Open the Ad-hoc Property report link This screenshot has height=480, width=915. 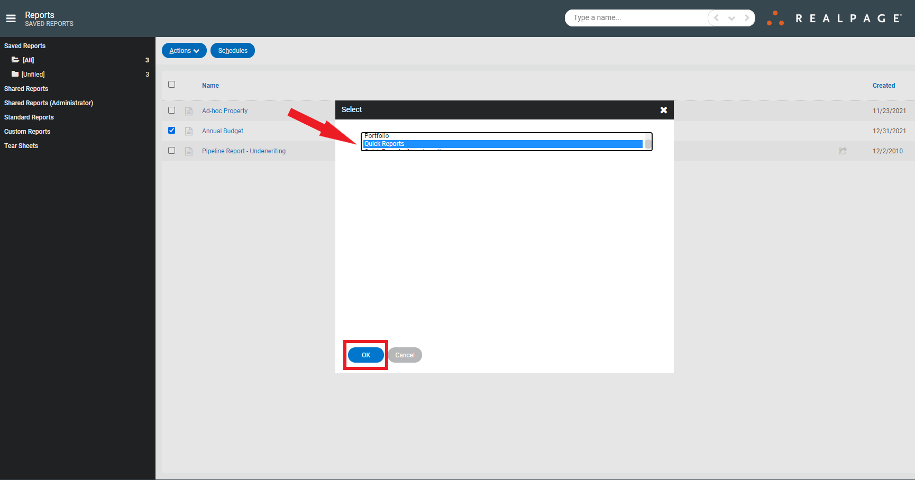click(225, 111)
